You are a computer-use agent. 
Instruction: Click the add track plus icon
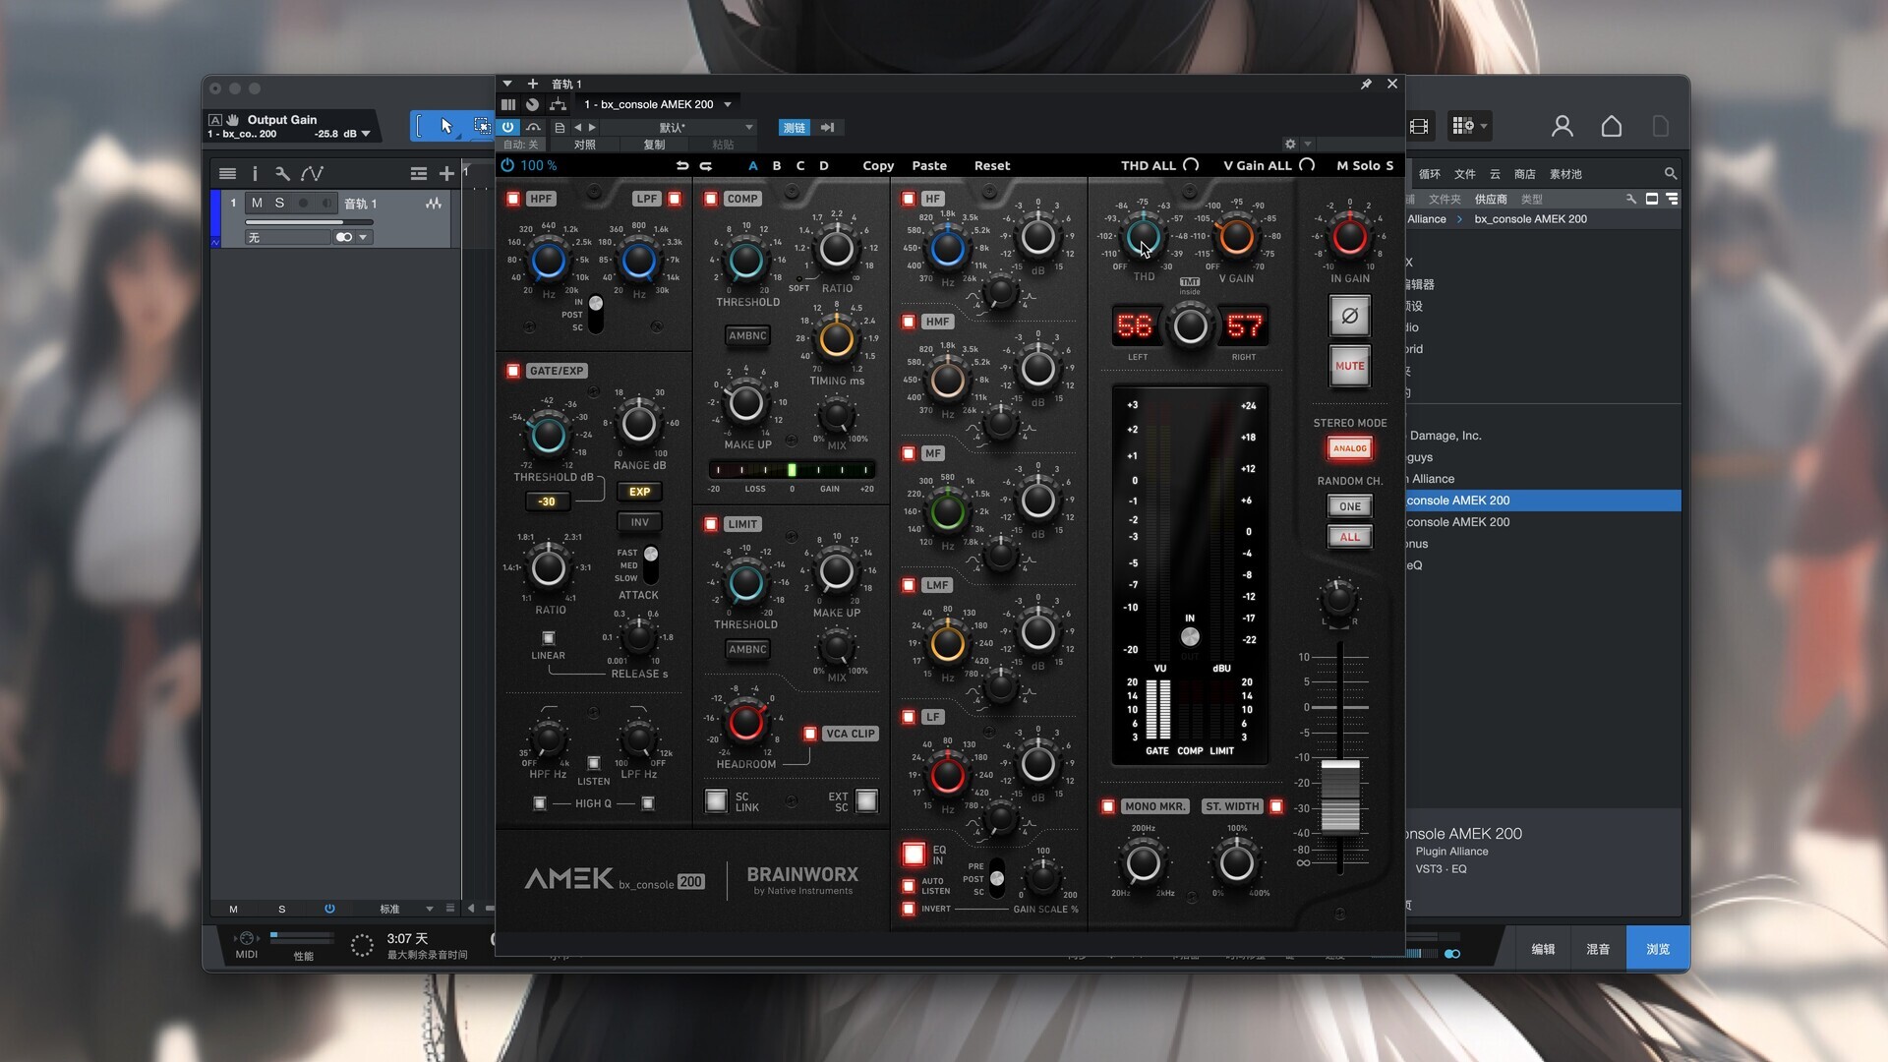coord(446,173)
